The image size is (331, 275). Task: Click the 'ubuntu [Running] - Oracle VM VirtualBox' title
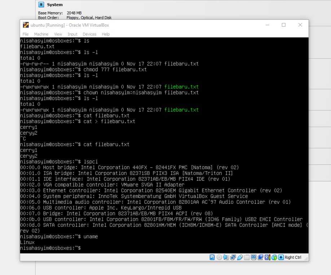pyautogui.click(x=70, y=25)
